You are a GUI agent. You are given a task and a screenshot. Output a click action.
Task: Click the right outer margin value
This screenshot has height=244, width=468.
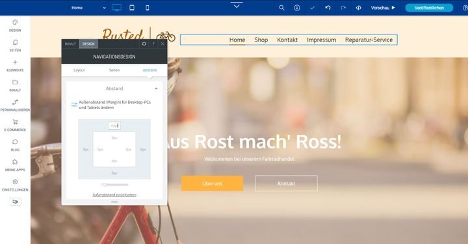point(143,149)
